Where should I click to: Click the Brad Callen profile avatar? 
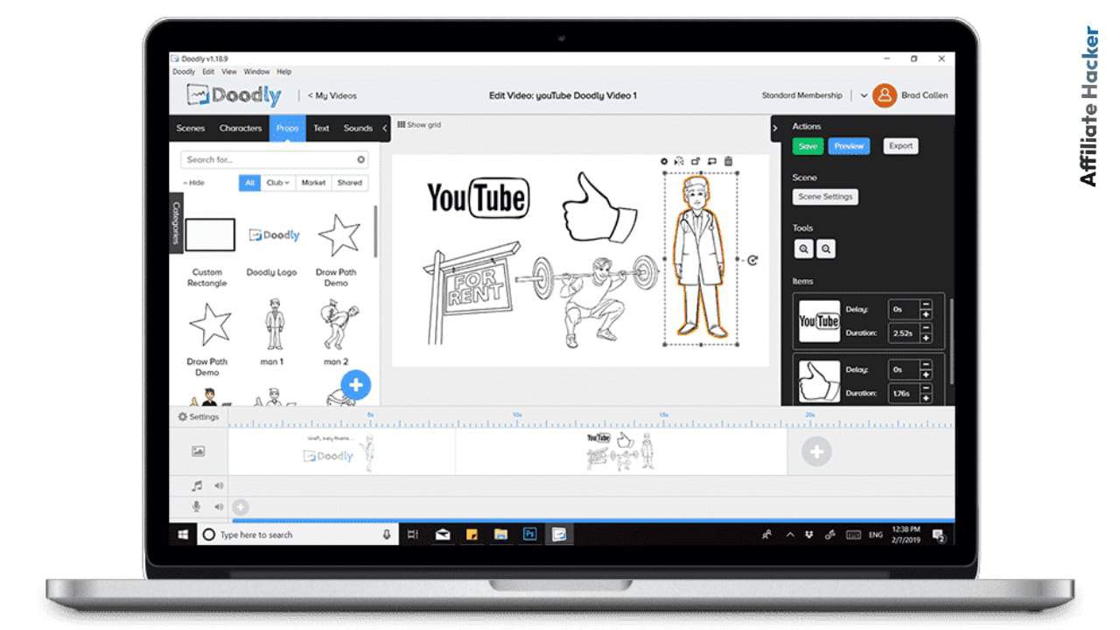[x=885, y=95]
